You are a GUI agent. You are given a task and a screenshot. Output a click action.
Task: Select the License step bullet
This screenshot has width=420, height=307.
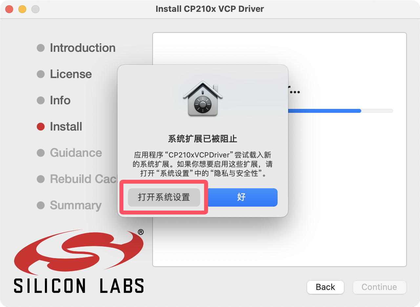point(41,74)
